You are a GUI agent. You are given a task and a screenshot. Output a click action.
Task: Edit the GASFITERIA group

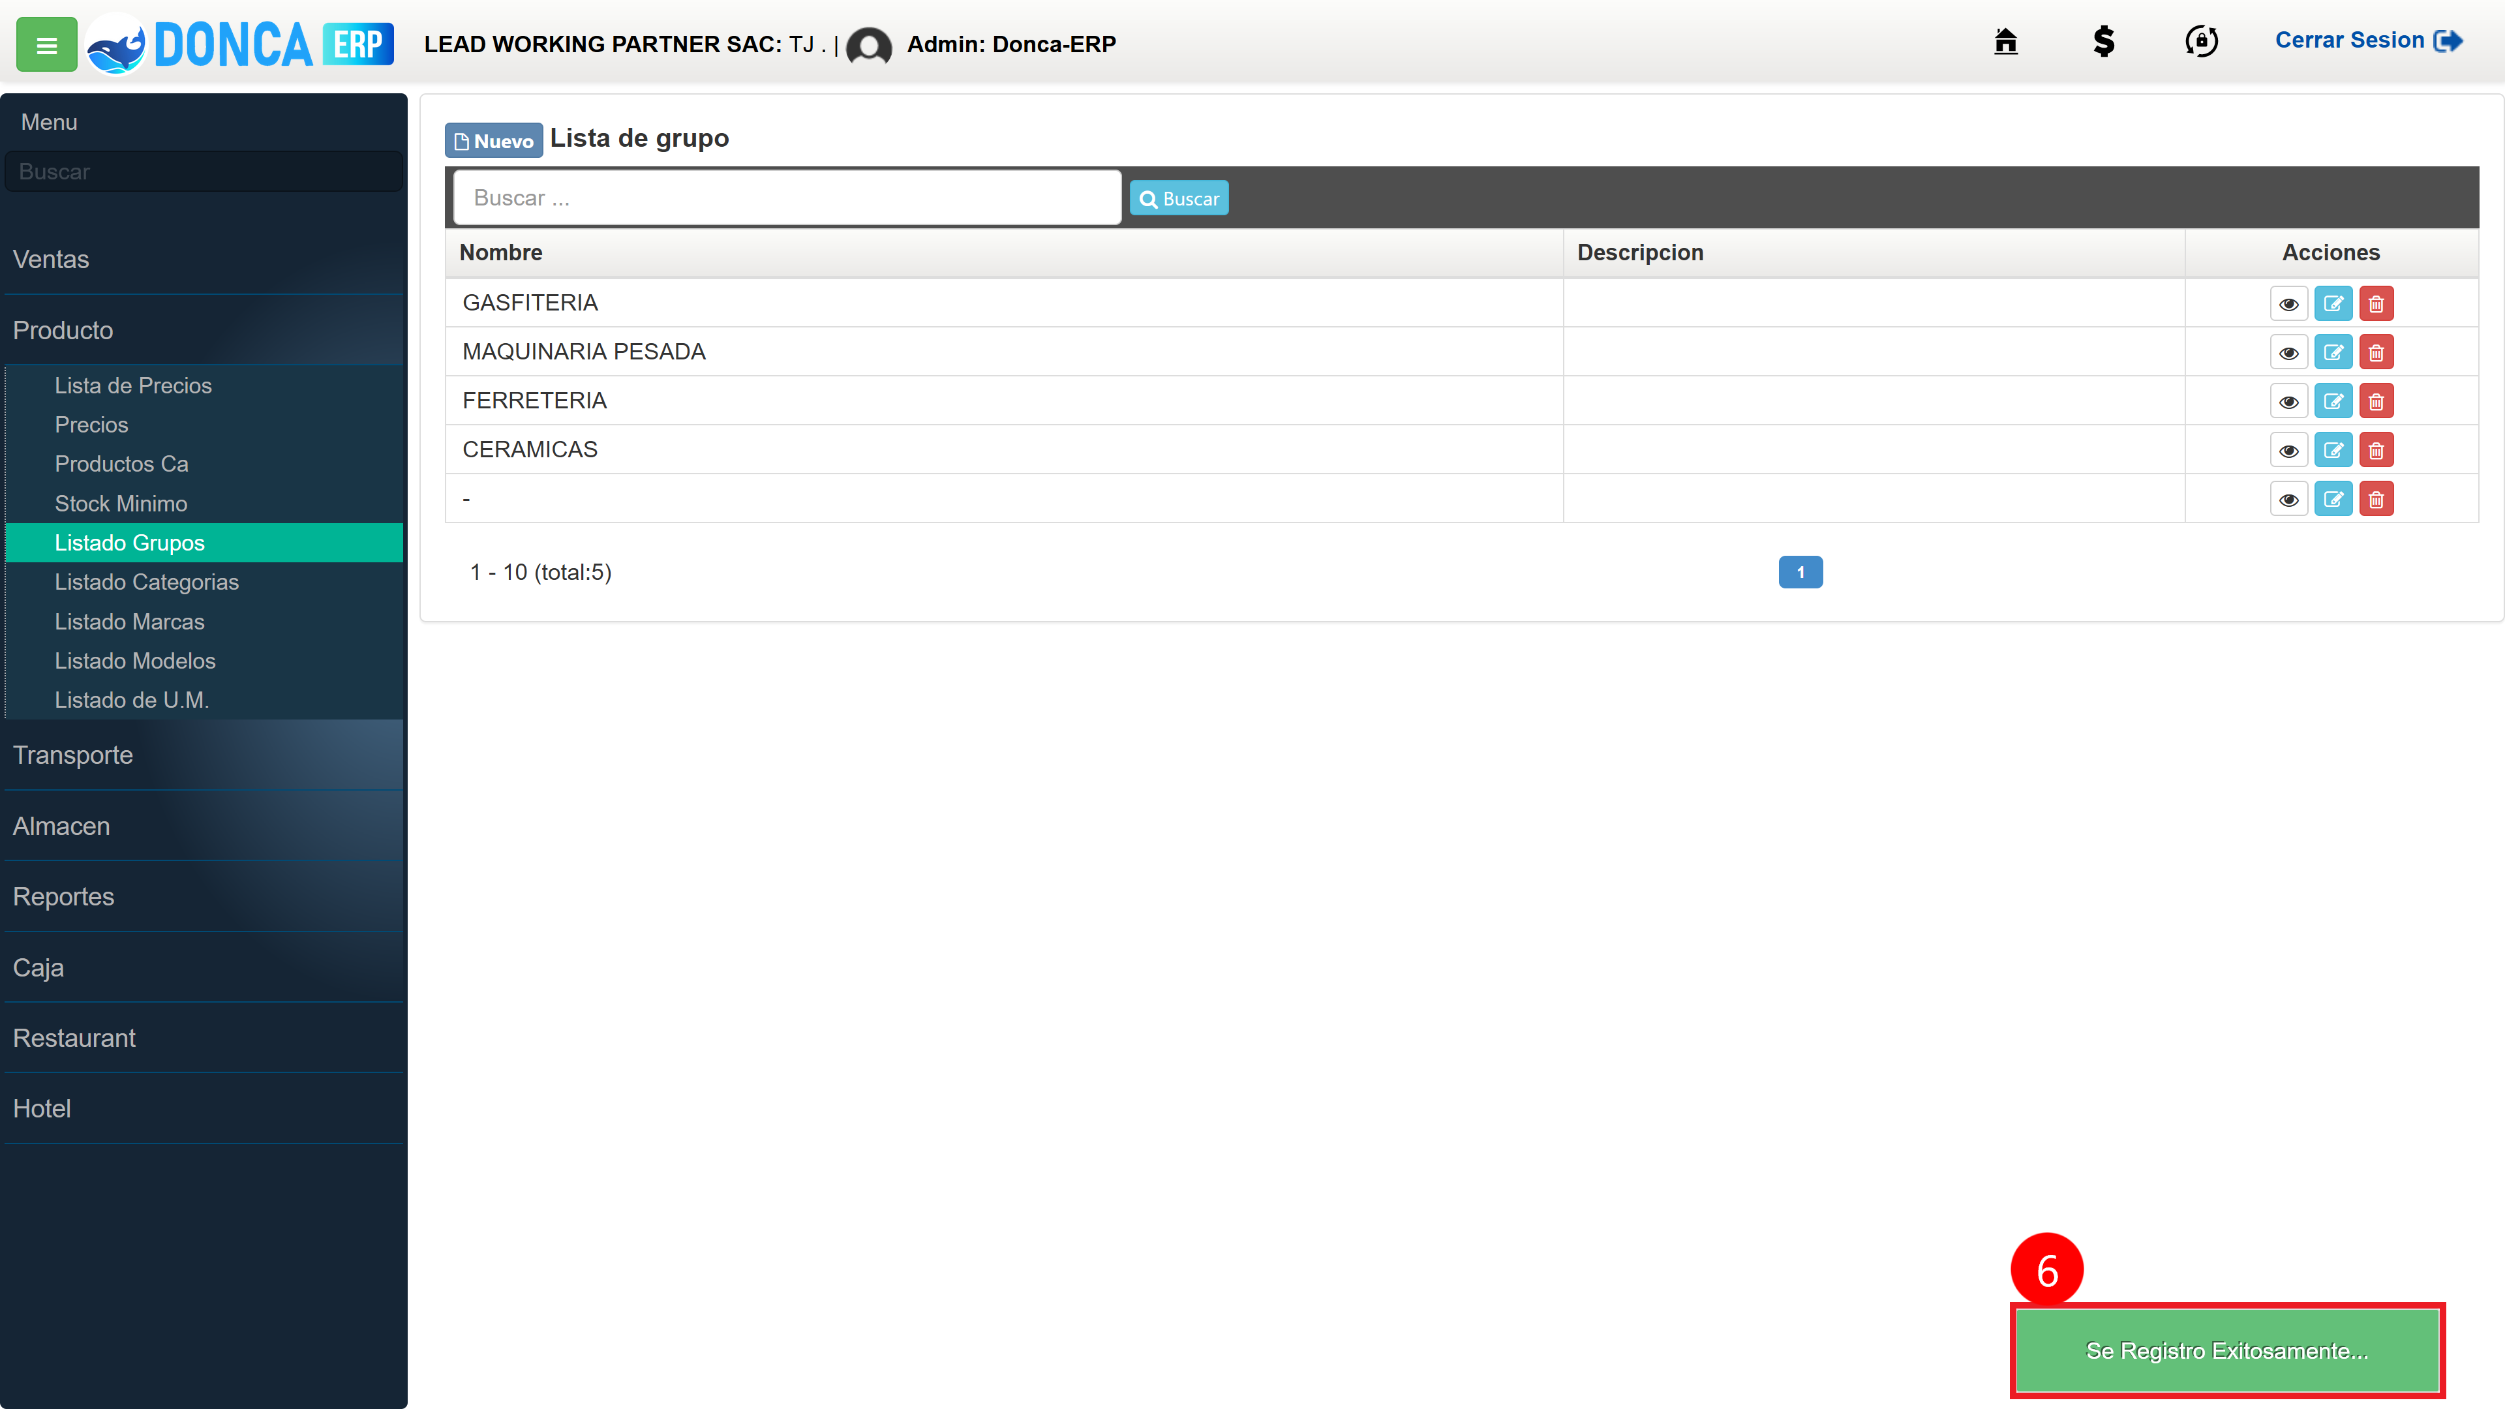2333,303
